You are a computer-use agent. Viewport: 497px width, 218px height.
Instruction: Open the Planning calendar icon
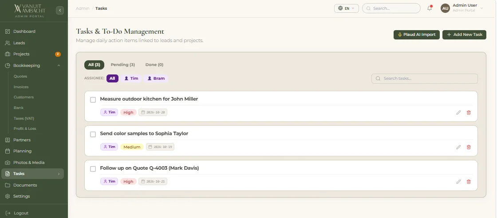click(x=8, y=151)
